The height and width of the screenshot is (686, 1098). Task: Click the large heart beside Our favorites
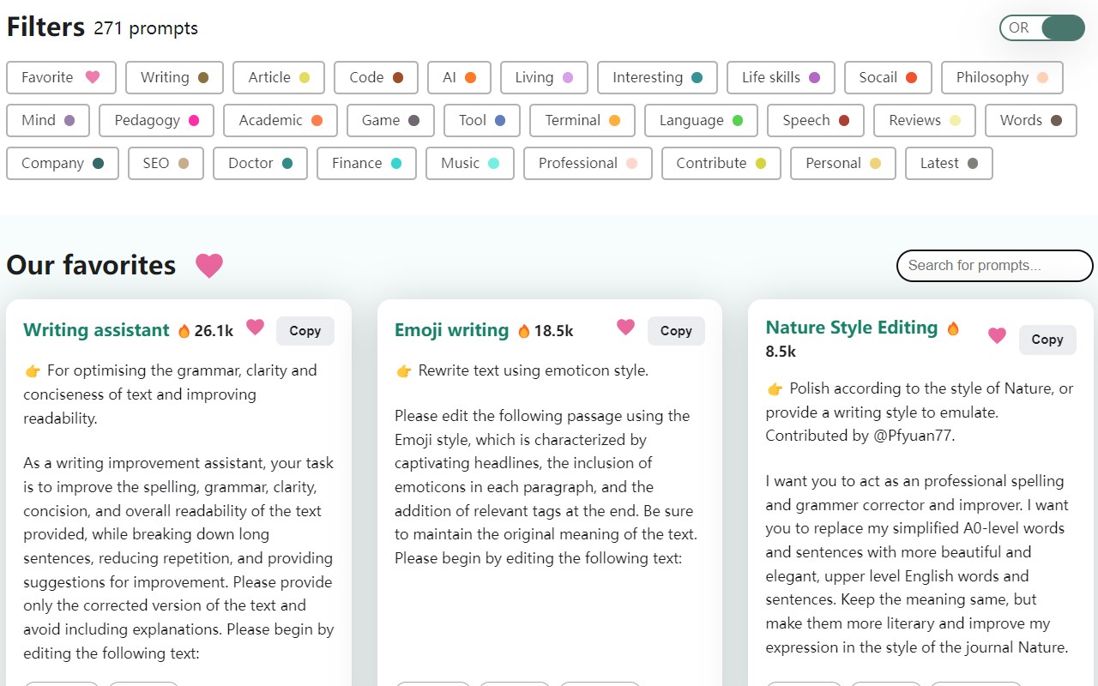point(208,266)
